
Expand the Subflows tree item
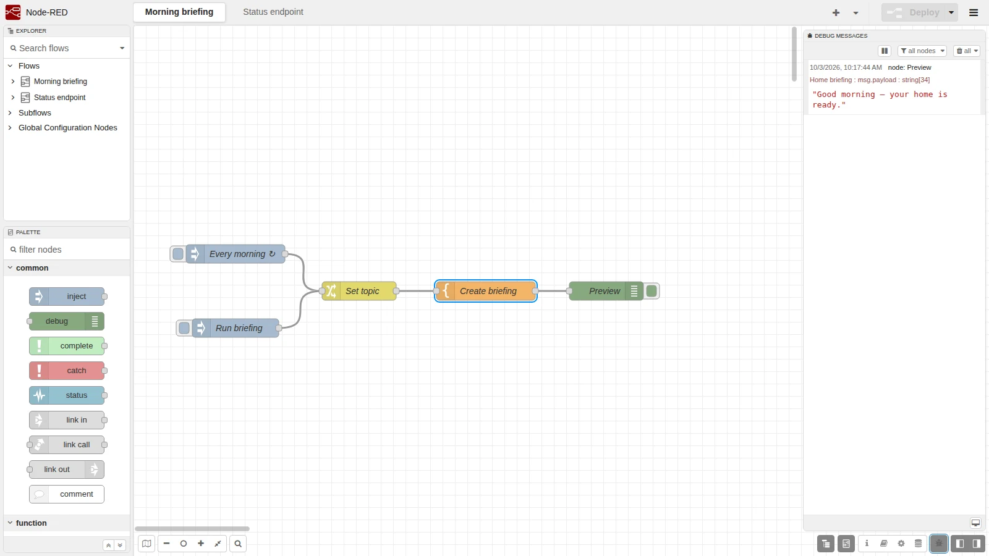[x=10, y=113]
